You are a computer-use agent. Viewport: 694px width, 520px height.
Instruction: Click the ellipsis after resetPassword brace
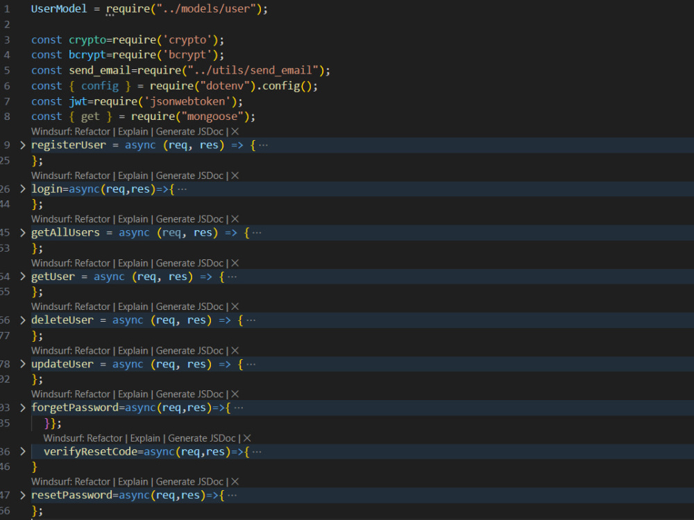click(x=232, y=496)
